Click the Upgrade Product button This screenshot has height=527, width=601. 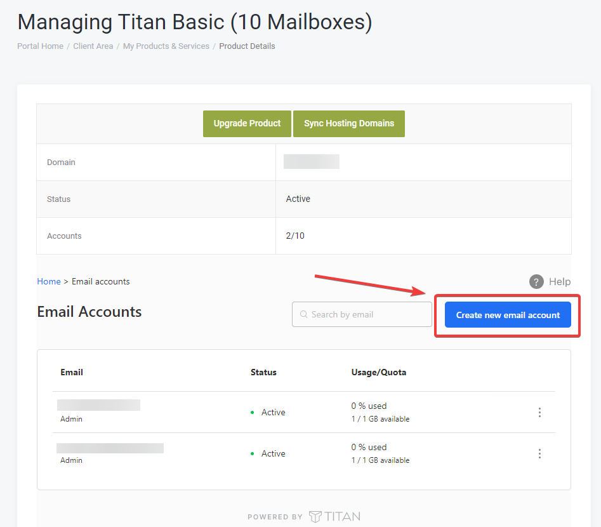pos(248,124)
